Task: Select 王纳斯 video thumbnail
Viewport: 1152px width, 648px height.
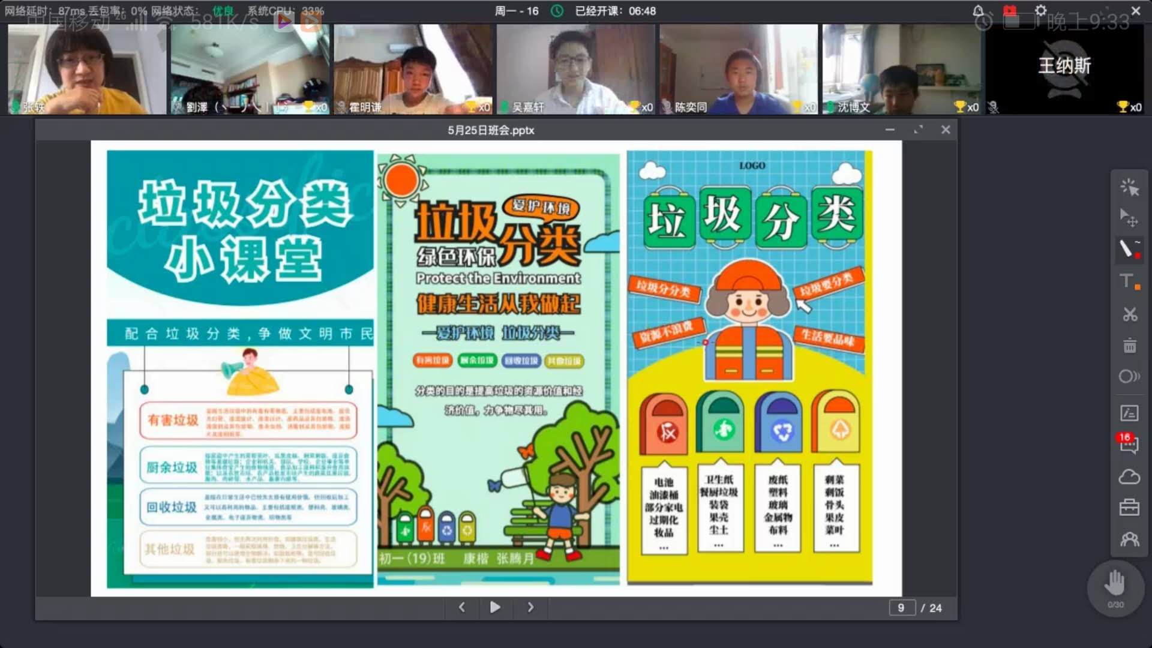Action: [1064, 69]
